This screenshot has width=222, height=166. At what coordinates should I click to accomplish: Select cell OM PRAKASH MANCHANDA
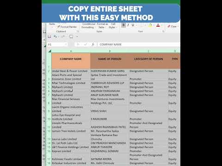(x=110, y=143)
